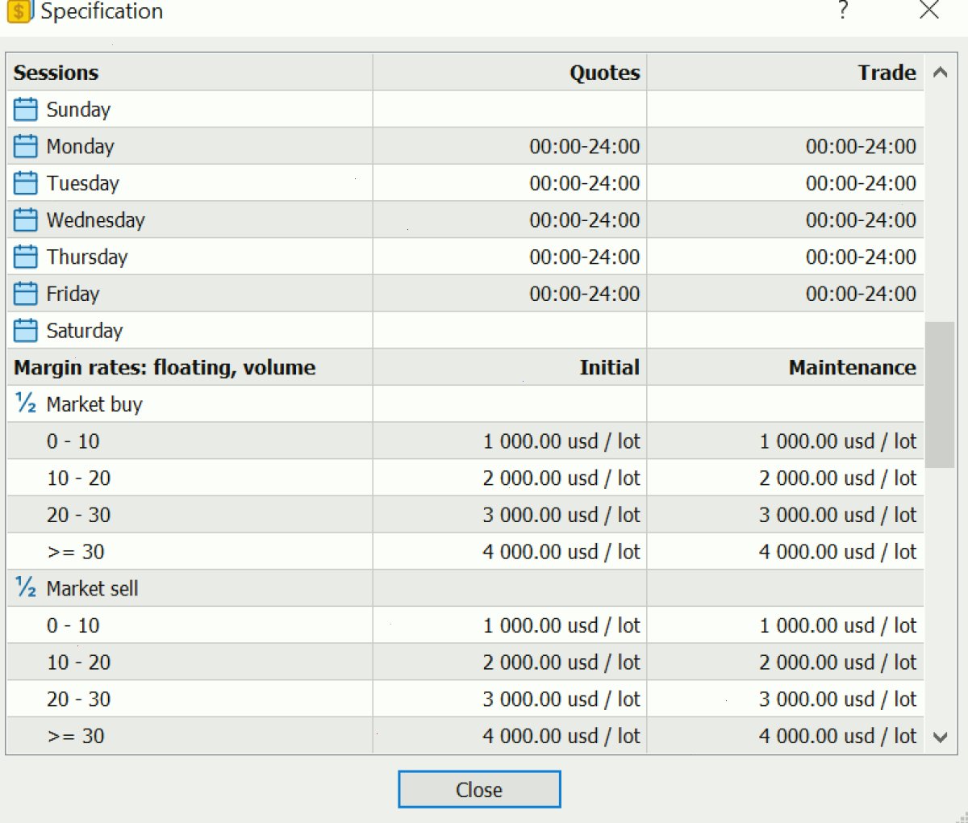The height and width of the screenshot is (823, 968).
Task: Select Market buy 10 - 20 row
Action: (x=465, y=478)
